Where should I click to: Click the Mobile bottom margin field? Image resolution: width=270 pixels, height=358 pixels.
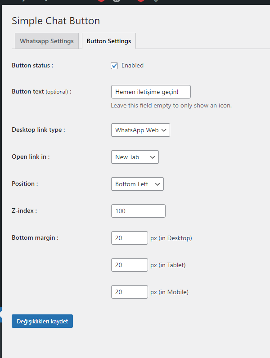[130, 292]
